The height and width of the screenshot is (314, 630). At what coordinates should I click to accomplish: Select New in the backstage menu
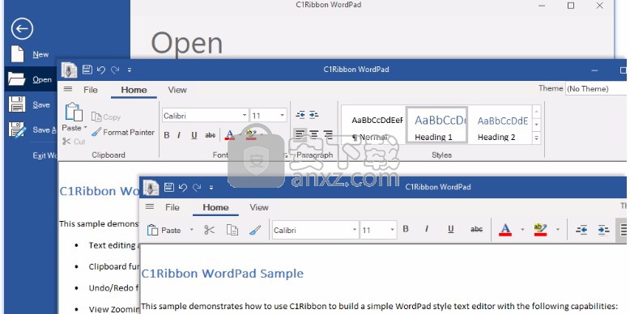pos(40,54)
